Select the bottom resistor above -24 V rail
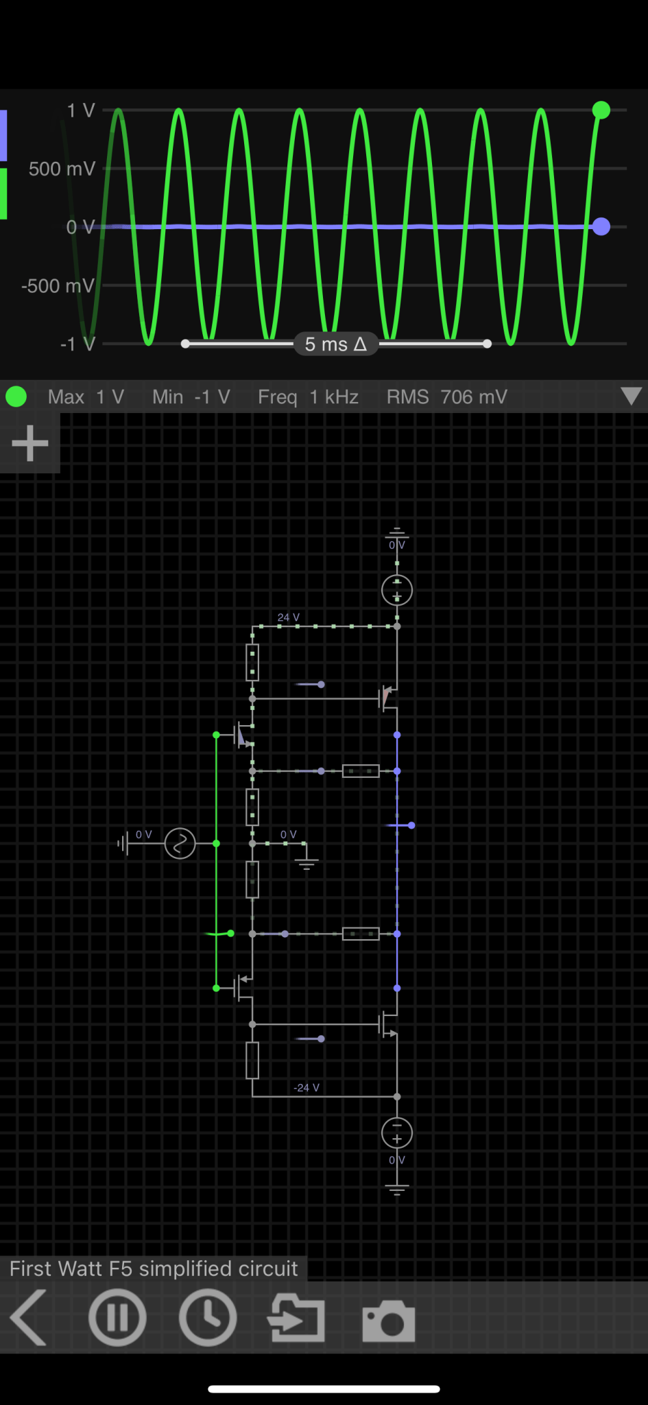The image size is (648, 1405). (x=252, y=1060)
